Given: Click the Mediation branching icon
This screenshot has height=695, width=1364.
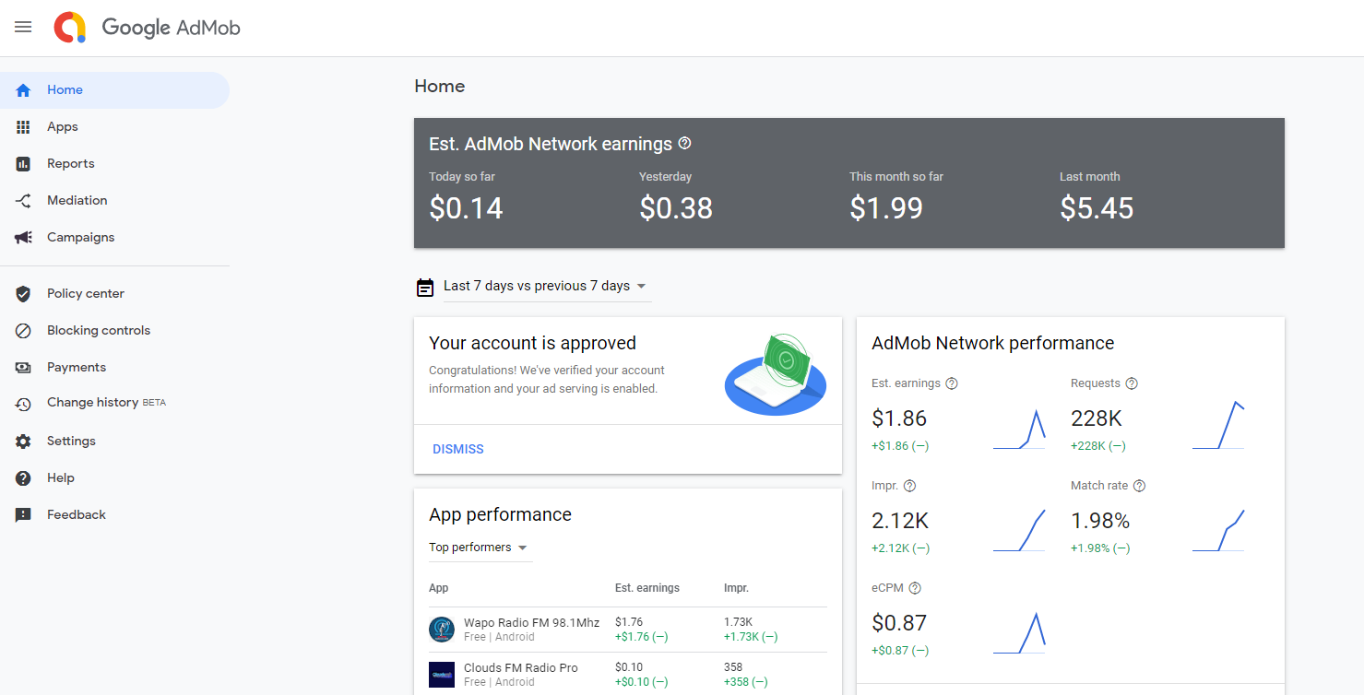Looking at the screenshot, I should coord(24,201).
